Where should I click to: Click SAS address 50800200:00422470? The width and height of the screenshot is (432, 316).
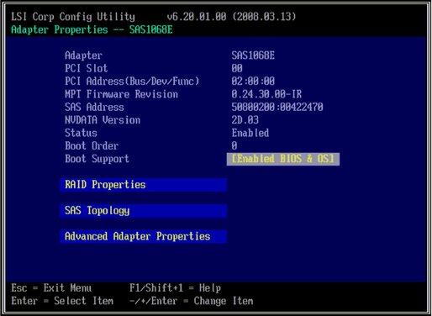coord(277,107)
